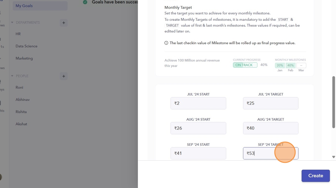
Task: Click the Aug '24 Target input
Action: pyautogui.click(x=271, y=128)
